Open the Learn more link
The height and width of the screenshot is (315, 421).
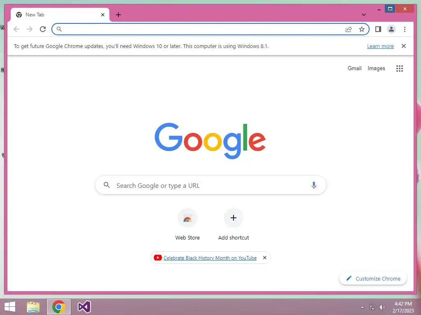[x=380, y=46]
